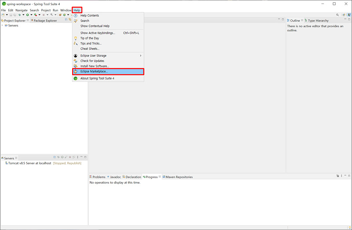Click the Run with coverage icon
Viewport: 352px width, 230px height.
coord(36,15)
